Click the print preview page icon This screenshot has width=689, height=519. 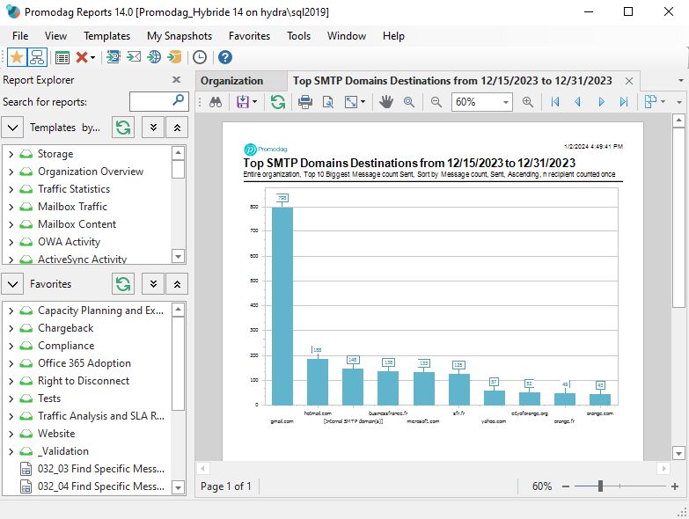(x=328, y=102)
